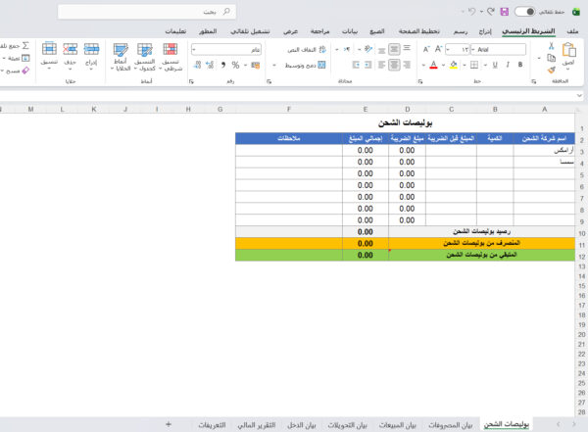The width and height of the screenshot is (588, 432).
Task: Pick the red font color A
Action: click(x=433, y=65)
